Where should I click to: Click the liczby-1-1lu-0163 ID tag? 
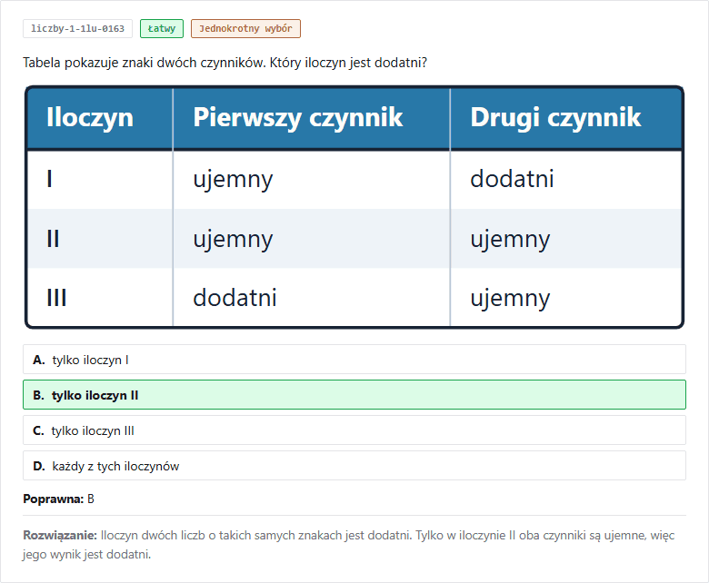[77, 28]
